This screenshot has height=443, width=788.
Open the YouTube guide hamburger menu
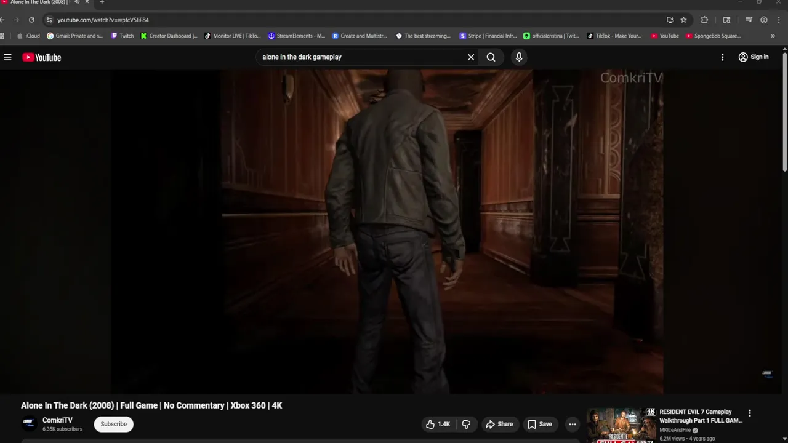(7, 57)
